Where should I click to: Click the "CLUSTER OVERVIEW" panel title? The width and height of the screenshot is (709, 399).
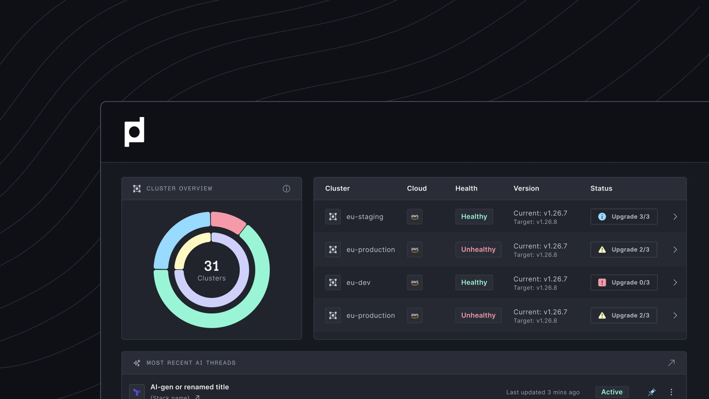pos(179,188)
